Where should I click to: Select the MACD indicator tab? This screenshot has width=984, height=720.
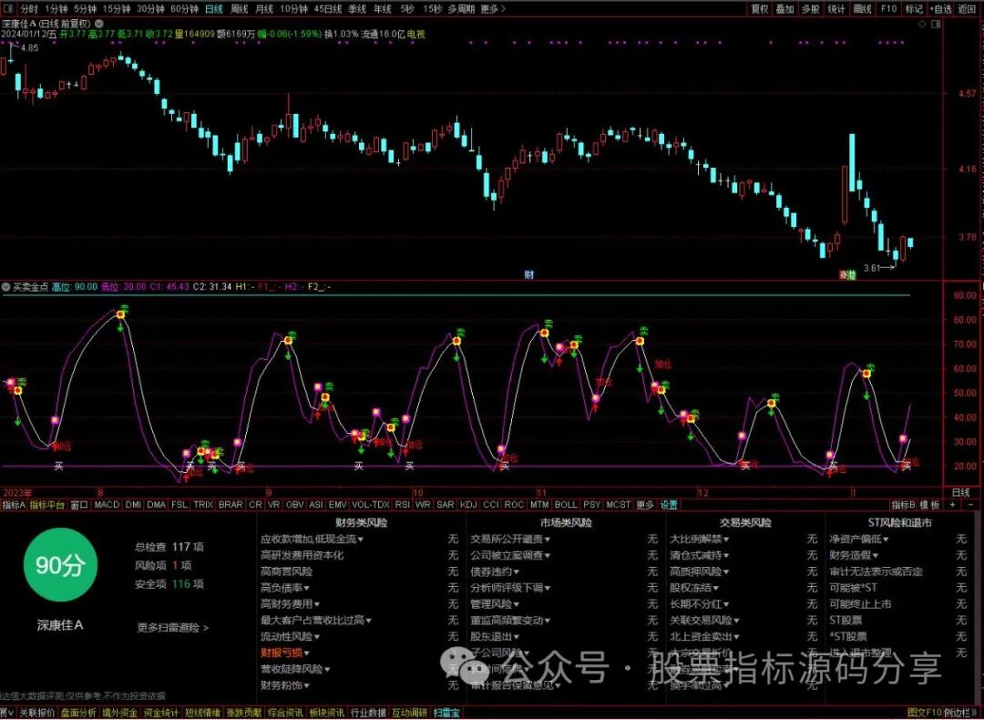click(x=106, y=505)
